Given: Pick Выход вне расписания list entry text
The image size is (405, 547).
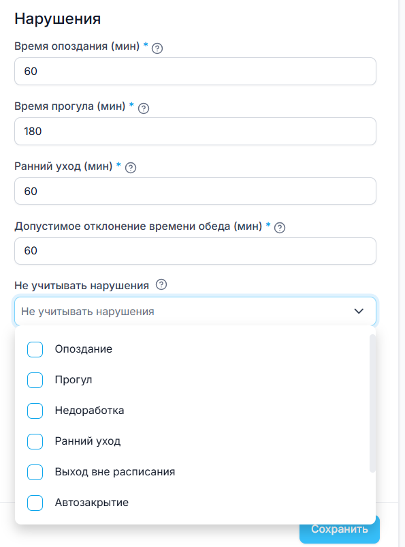Looking at the screenshot, I should tap(115, 472).
